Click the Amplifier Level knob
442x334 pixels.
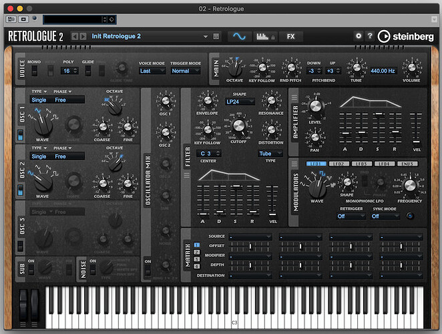pos(315,106)
